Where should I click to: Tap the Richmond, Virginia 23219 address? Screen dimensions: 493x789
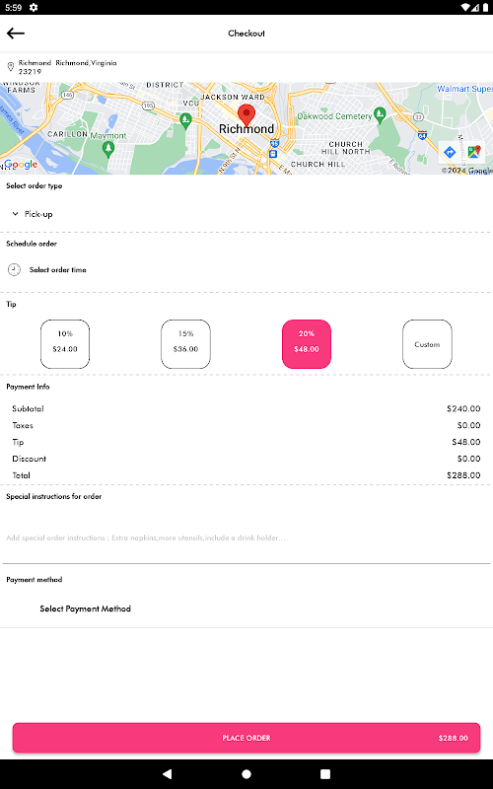67,67
